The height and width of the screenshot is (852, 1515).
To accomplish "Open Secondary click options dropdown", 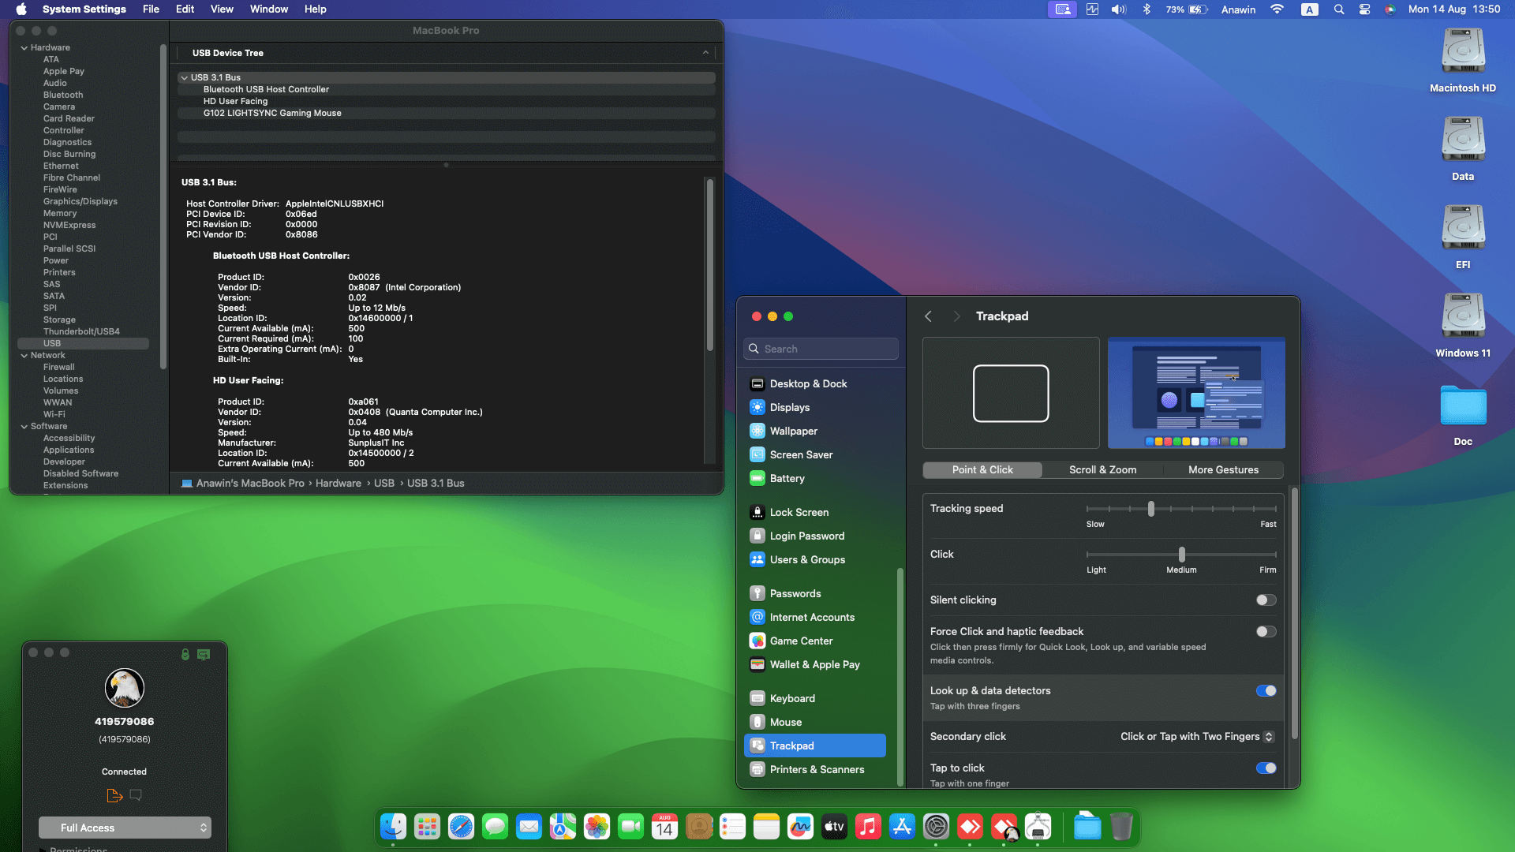I will tap(1196, 737).
